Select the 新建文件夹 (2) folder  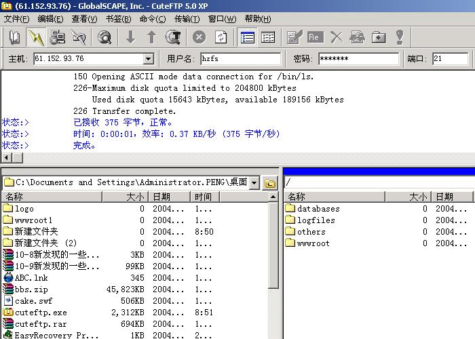[x=39, y=243]
